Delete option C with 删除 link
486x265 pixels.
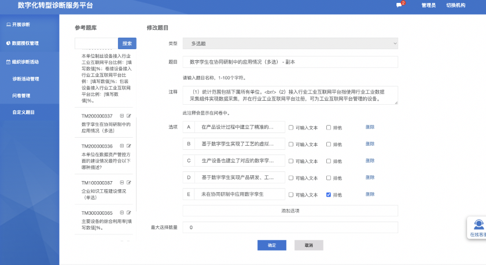click(x=370, y=160)
